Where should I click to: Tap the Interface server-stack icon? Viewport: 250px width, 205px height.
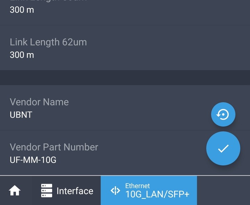pyautogui.click(x=47, y=191)
